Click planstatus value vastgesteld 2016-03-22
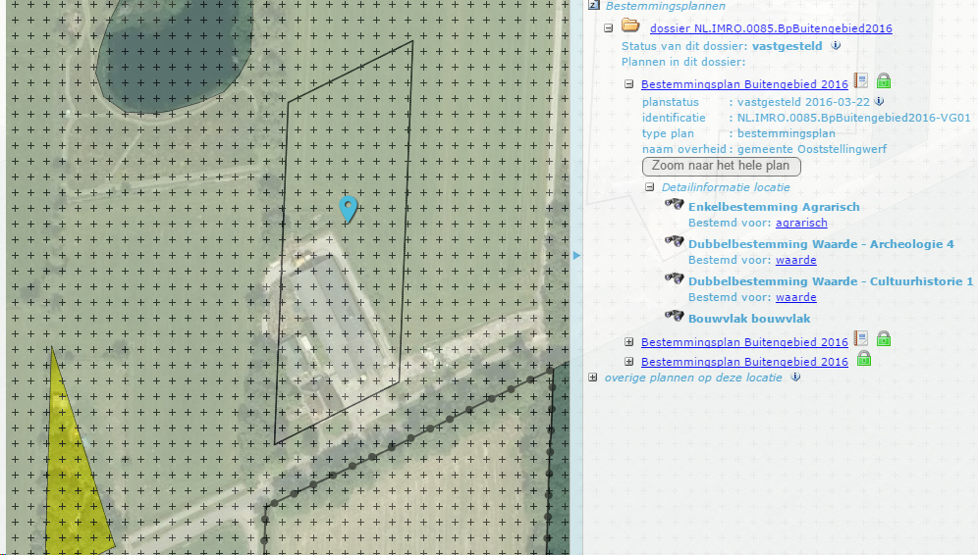 [803, 102]
